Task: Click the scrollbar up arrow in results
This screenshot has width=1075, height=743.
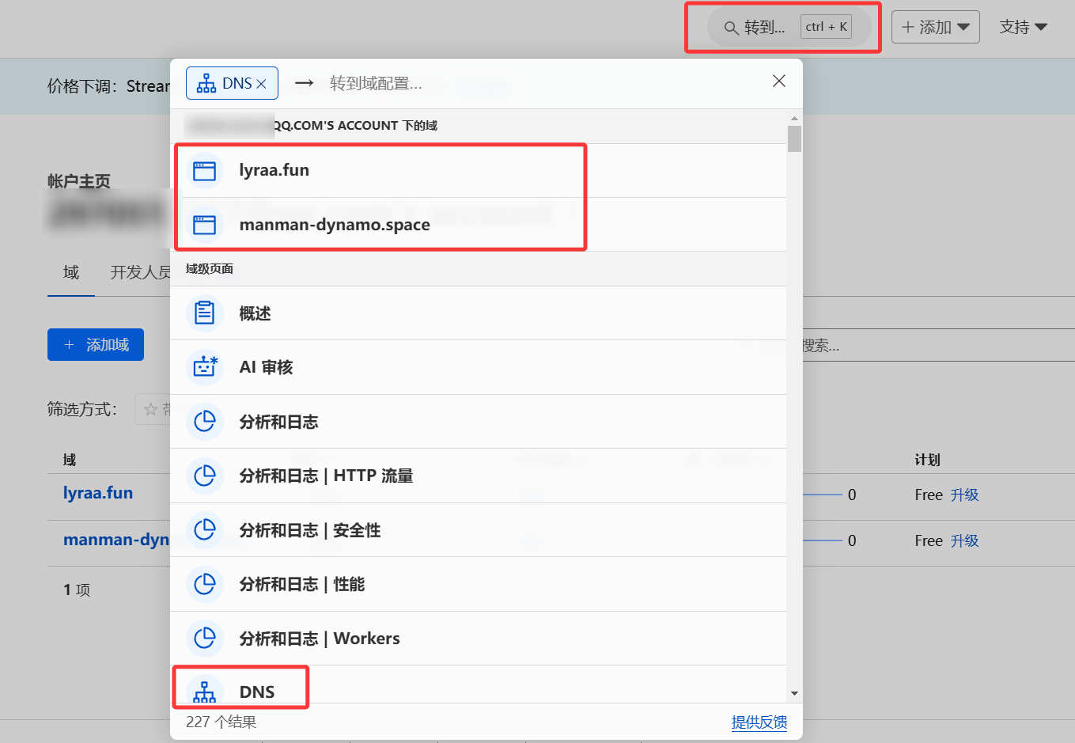Action: 794,119
